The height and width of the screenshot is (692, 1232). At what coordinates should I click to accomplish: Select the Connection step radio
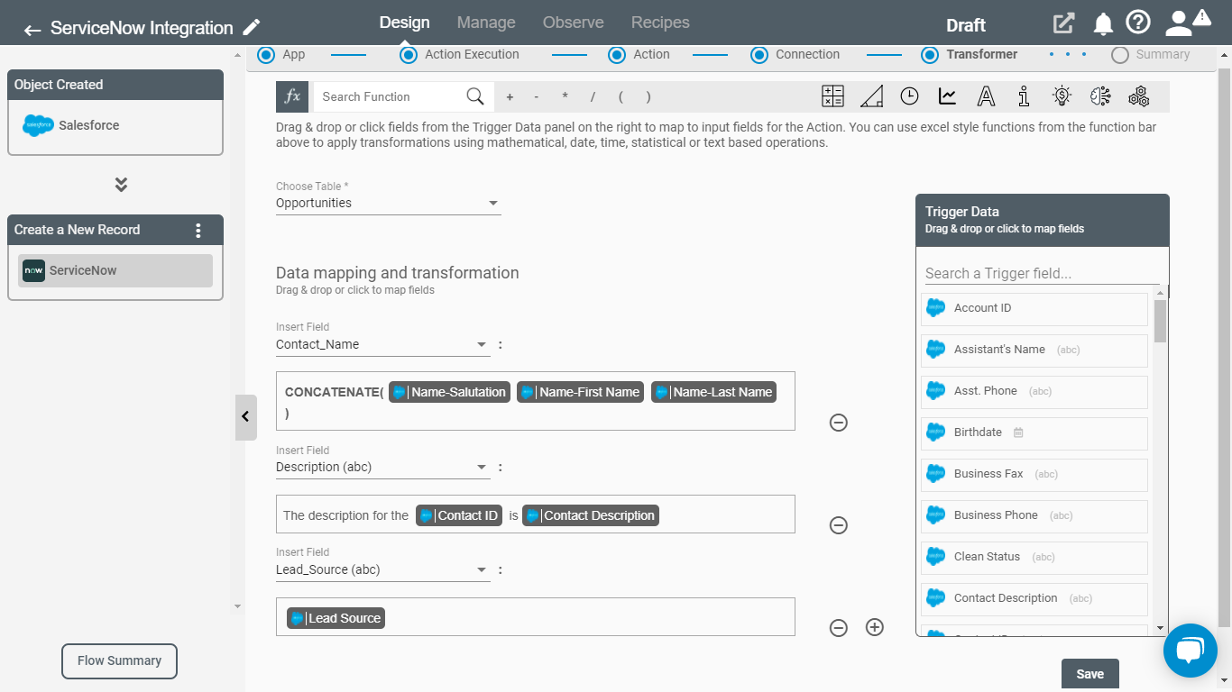(x=759, y=55)
